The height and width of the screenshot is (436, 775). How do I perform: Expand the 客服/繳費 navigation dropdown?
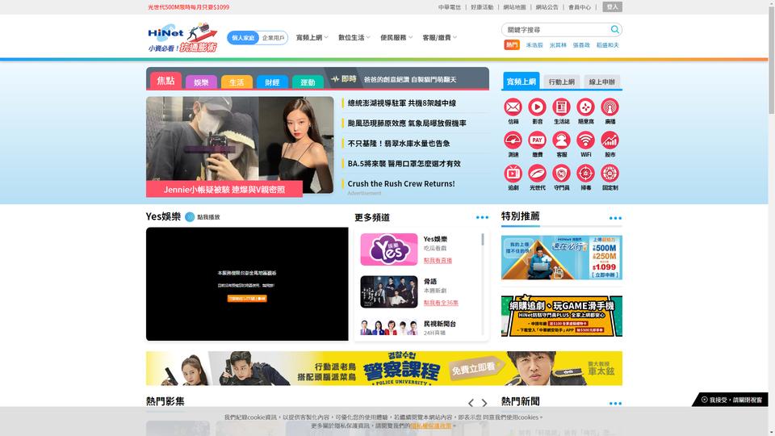point(439,38)
